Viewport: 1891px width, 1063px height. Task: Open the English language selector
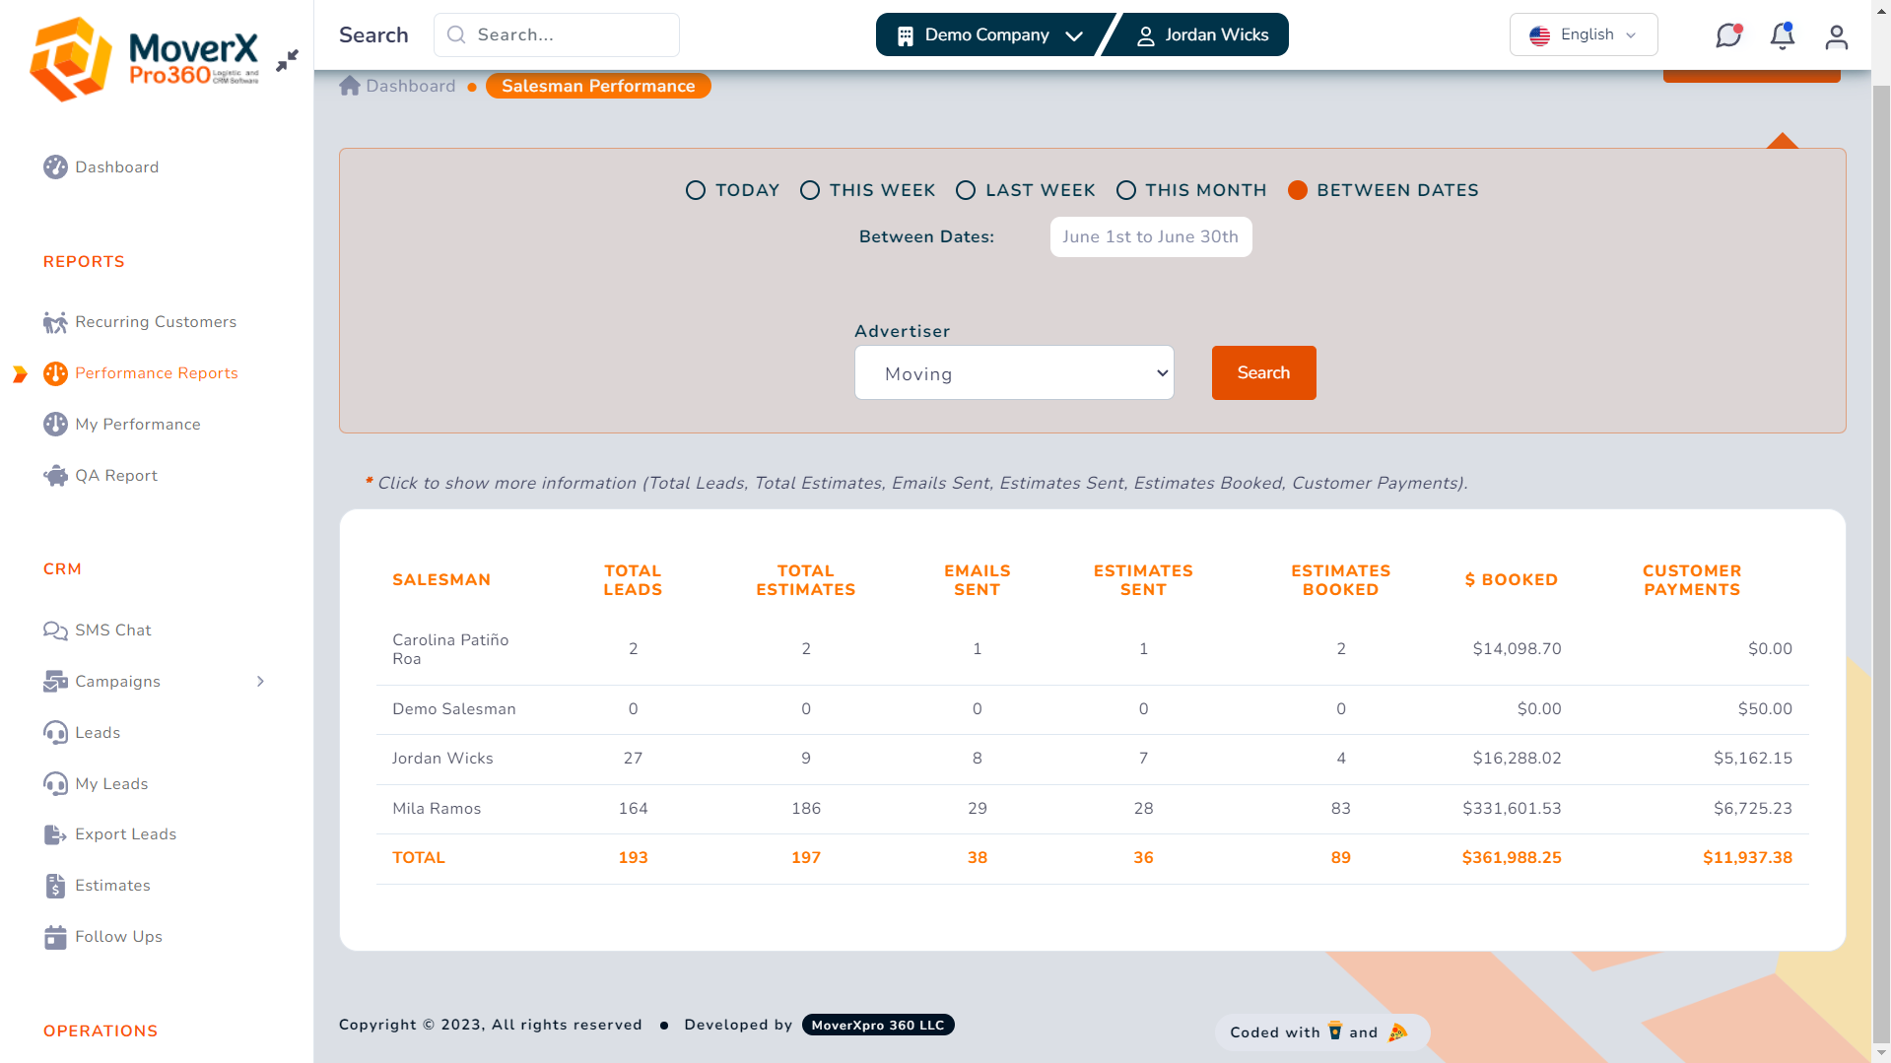click(1583, 34)
